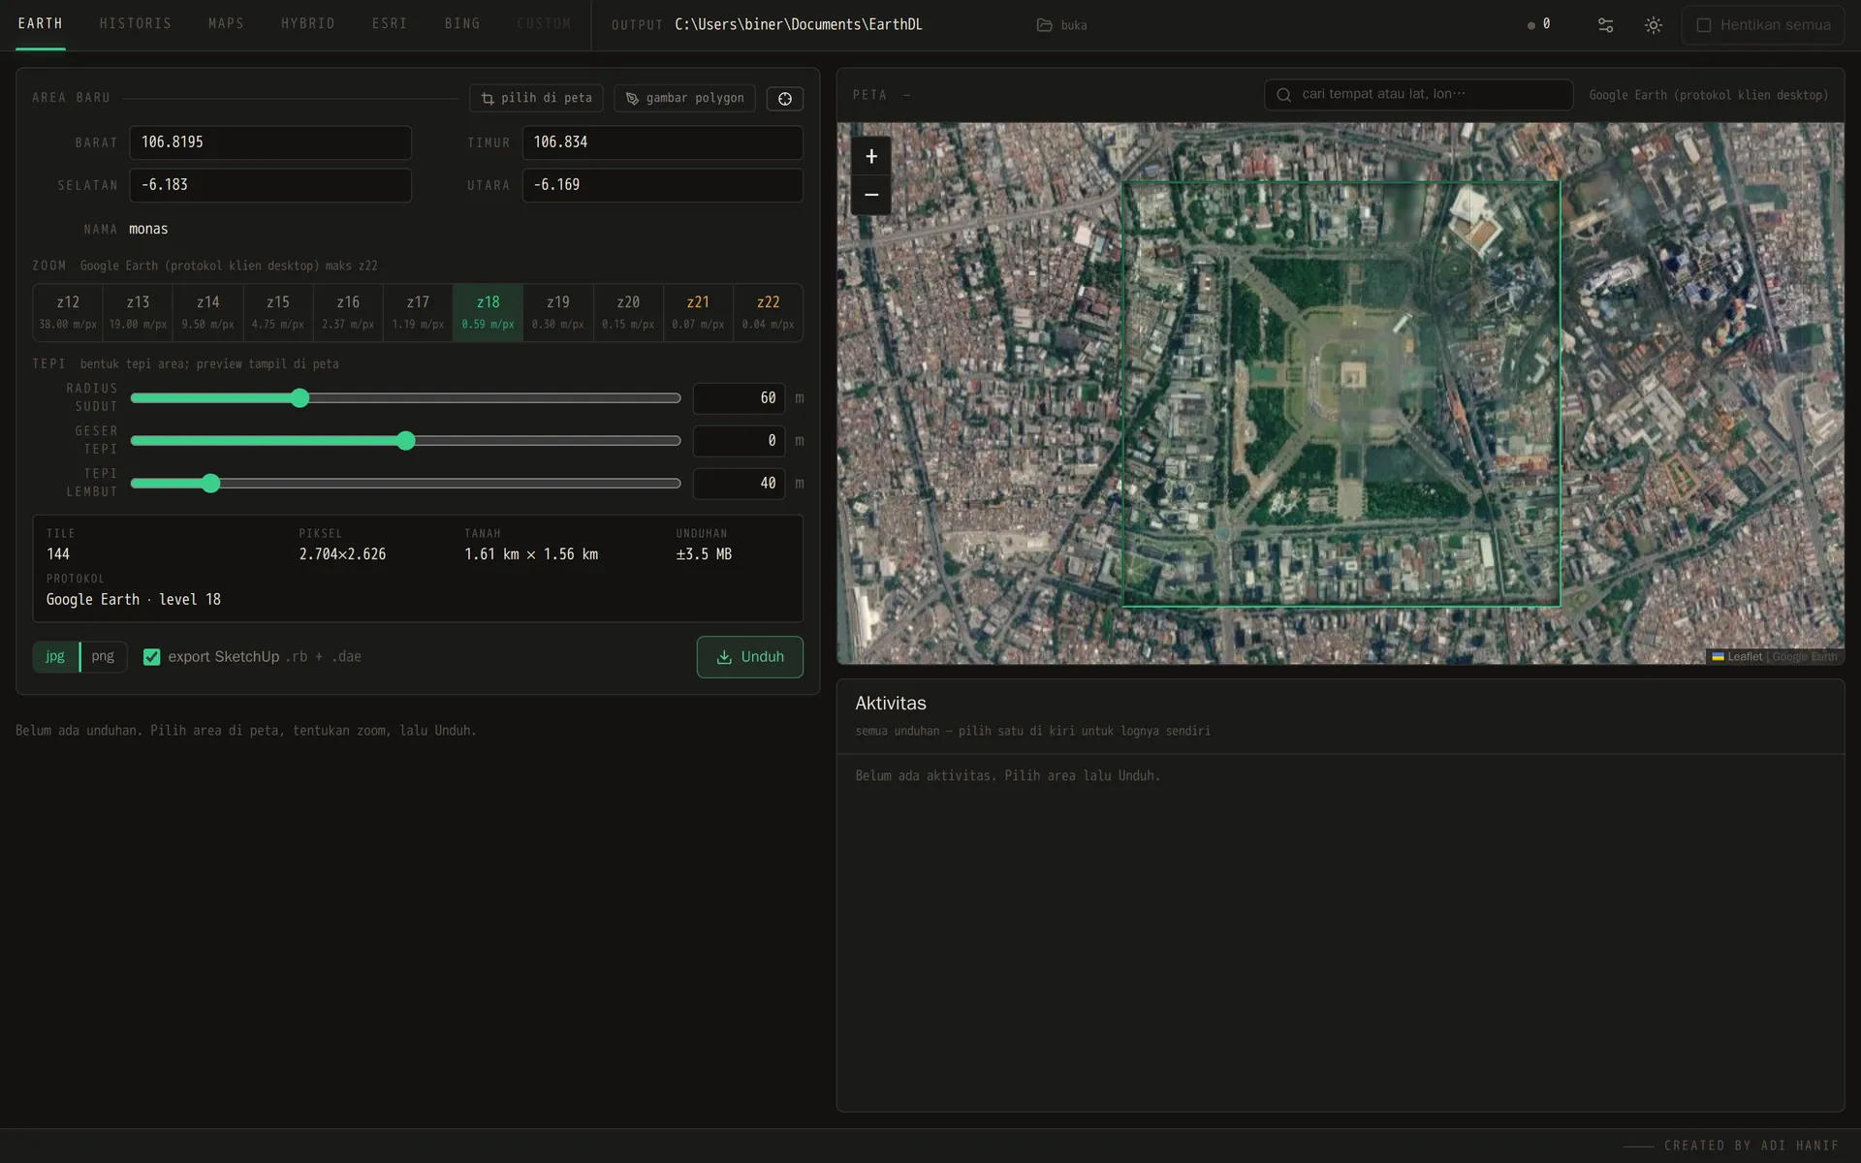Viewport: 1861px width, 1163px height.
Task: Click the Leaflet attribution link
Action: [x=1737, y=657]
